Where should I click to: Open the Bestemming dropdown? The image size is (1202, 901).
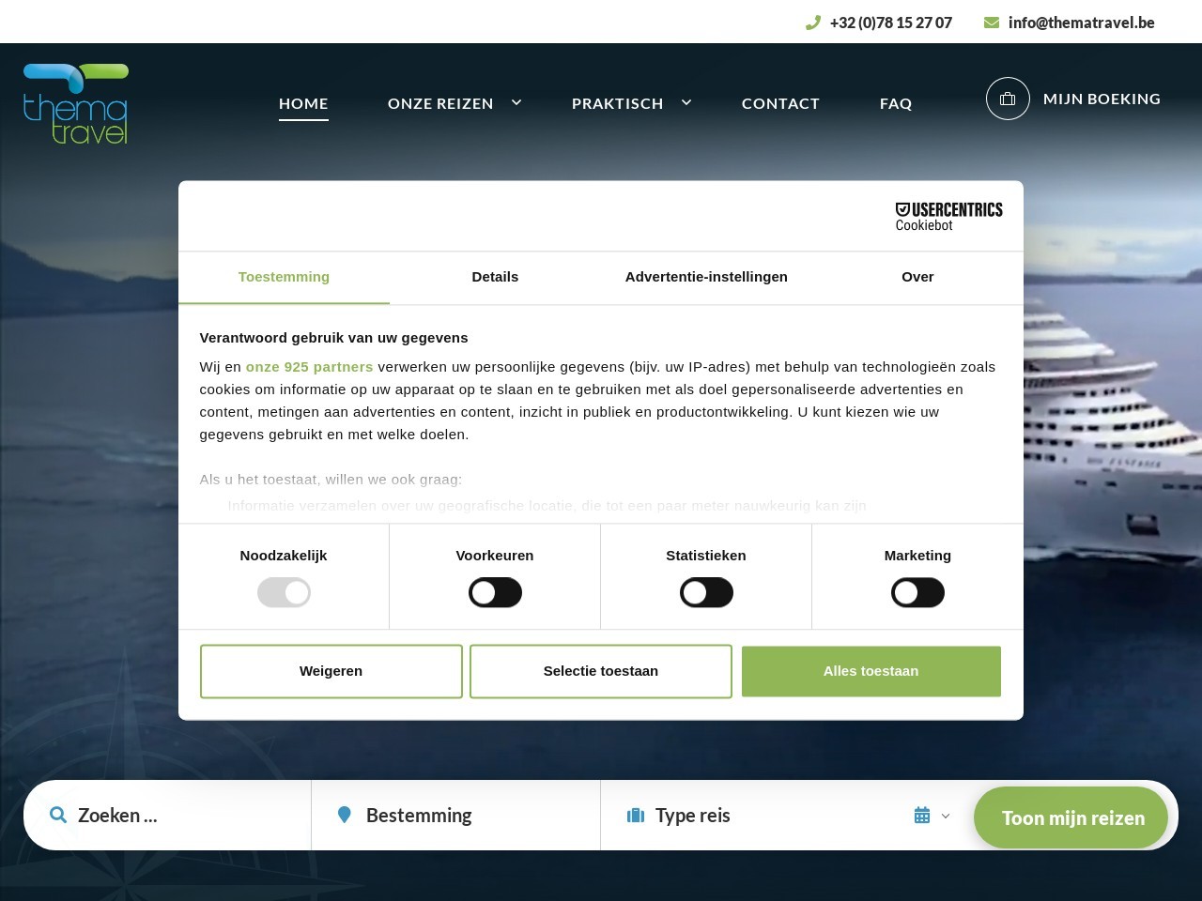click(455, 815)
